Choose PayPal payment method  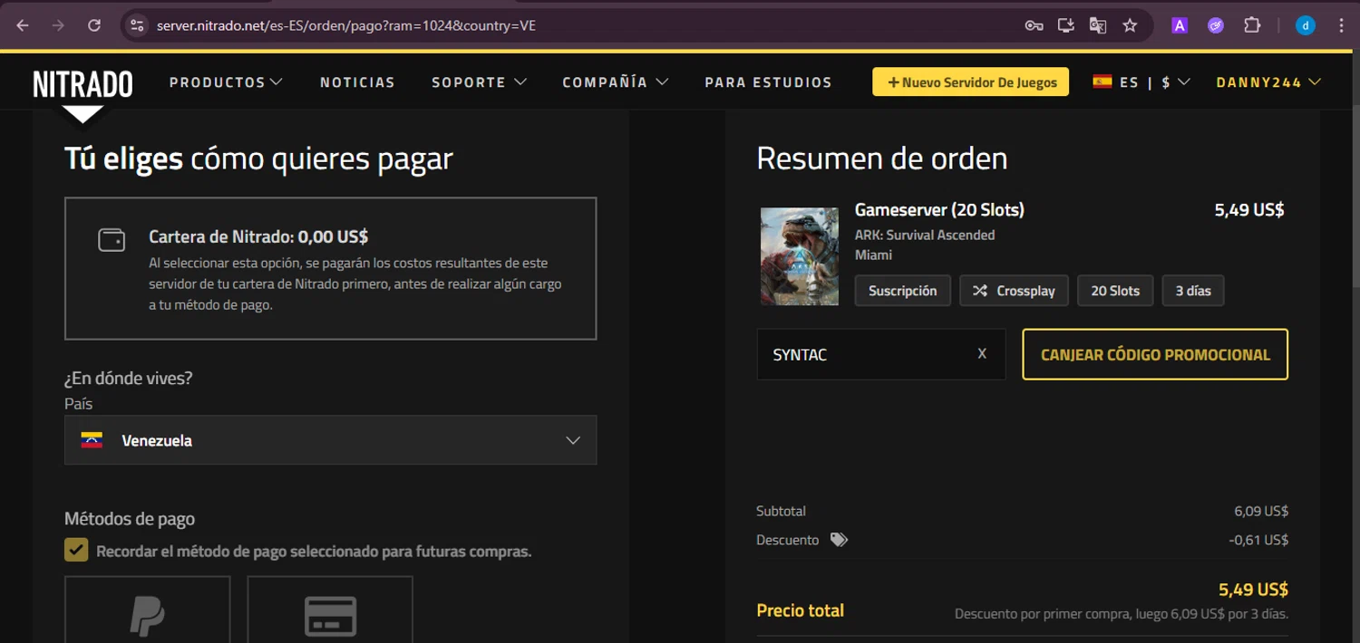[x=147, y=609]
